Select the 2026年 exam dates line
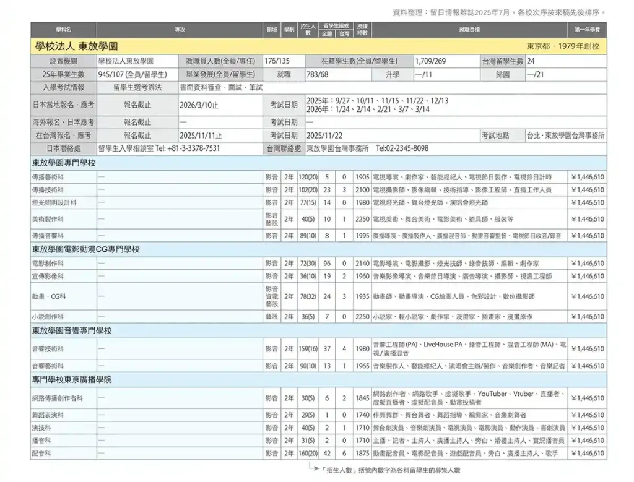The width and height of the screenshot is (634, 482). point(368,110)
